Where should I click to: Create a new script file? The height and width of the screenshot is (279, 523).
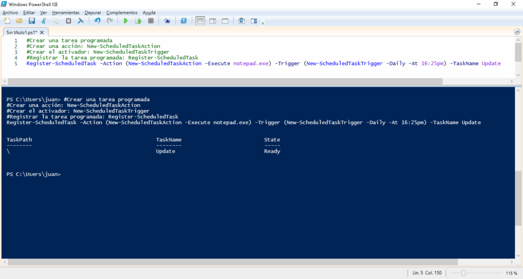(7, 21)
